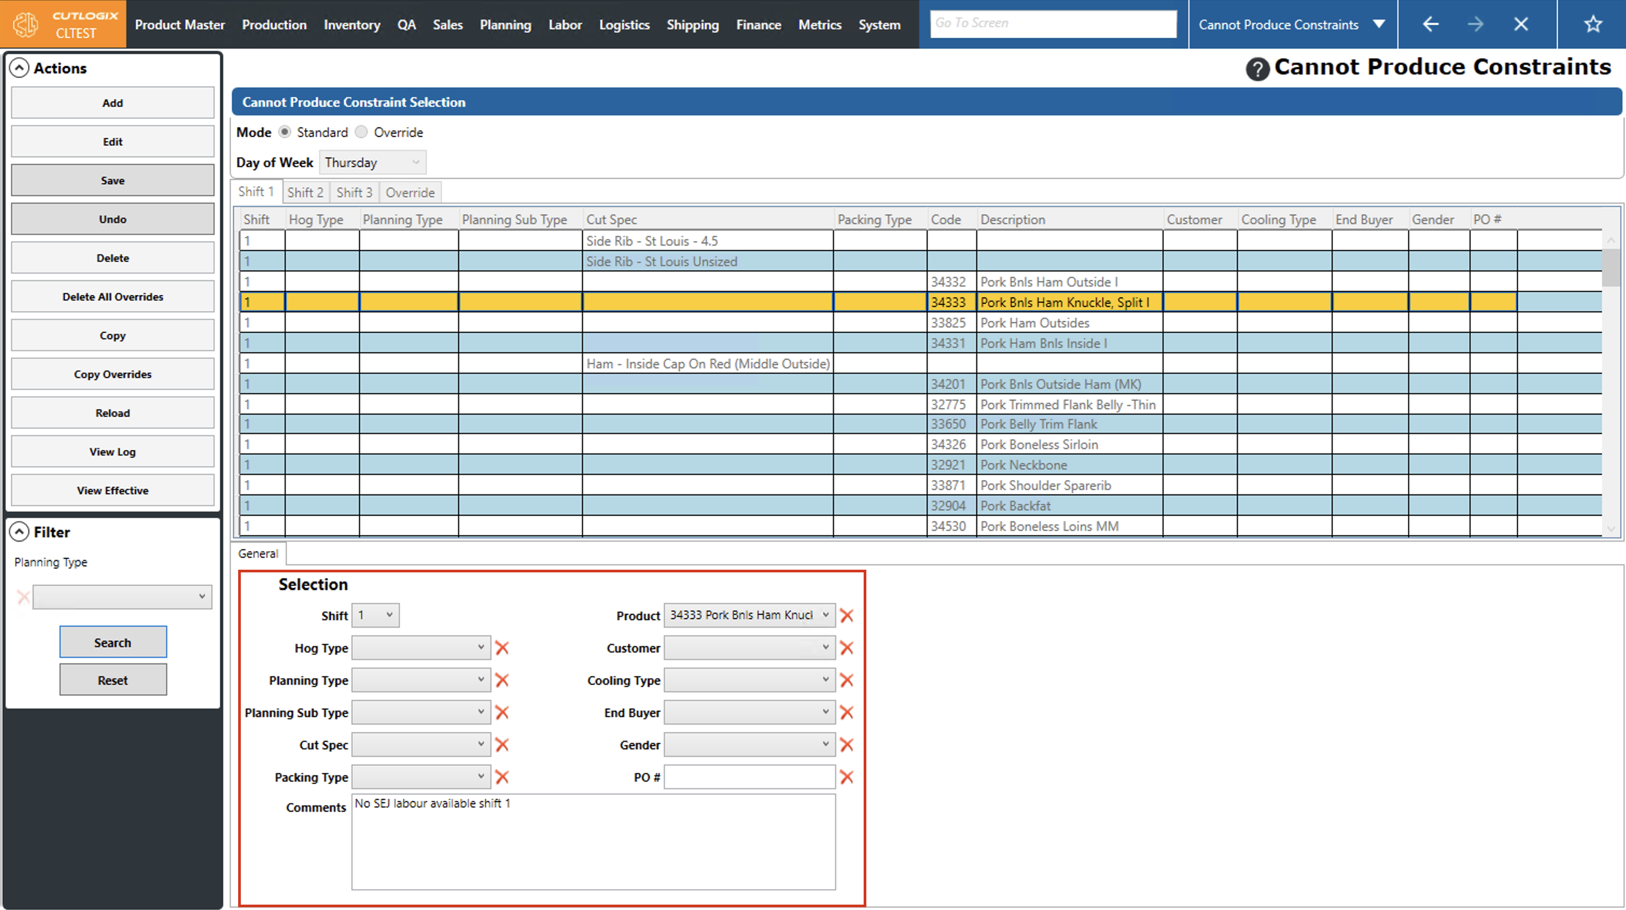1626x910 pixels.
Task: Click the Go To Screen input field
Action: pos(1053,23)
